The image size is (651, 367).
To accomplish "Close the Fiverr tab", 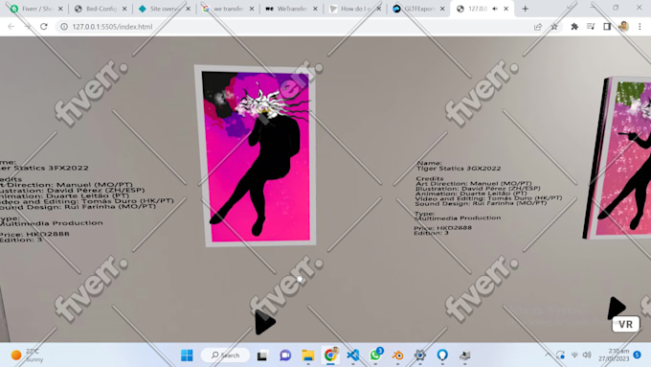I will coord(60,9).
